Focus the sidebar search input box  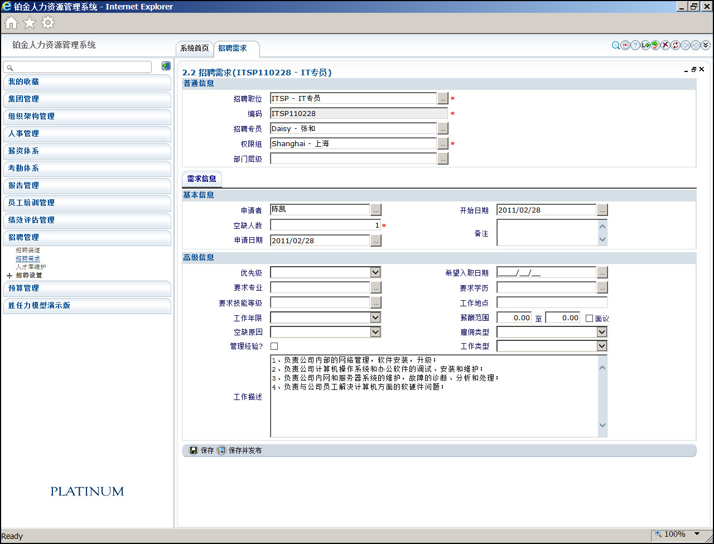pos(77,67)
